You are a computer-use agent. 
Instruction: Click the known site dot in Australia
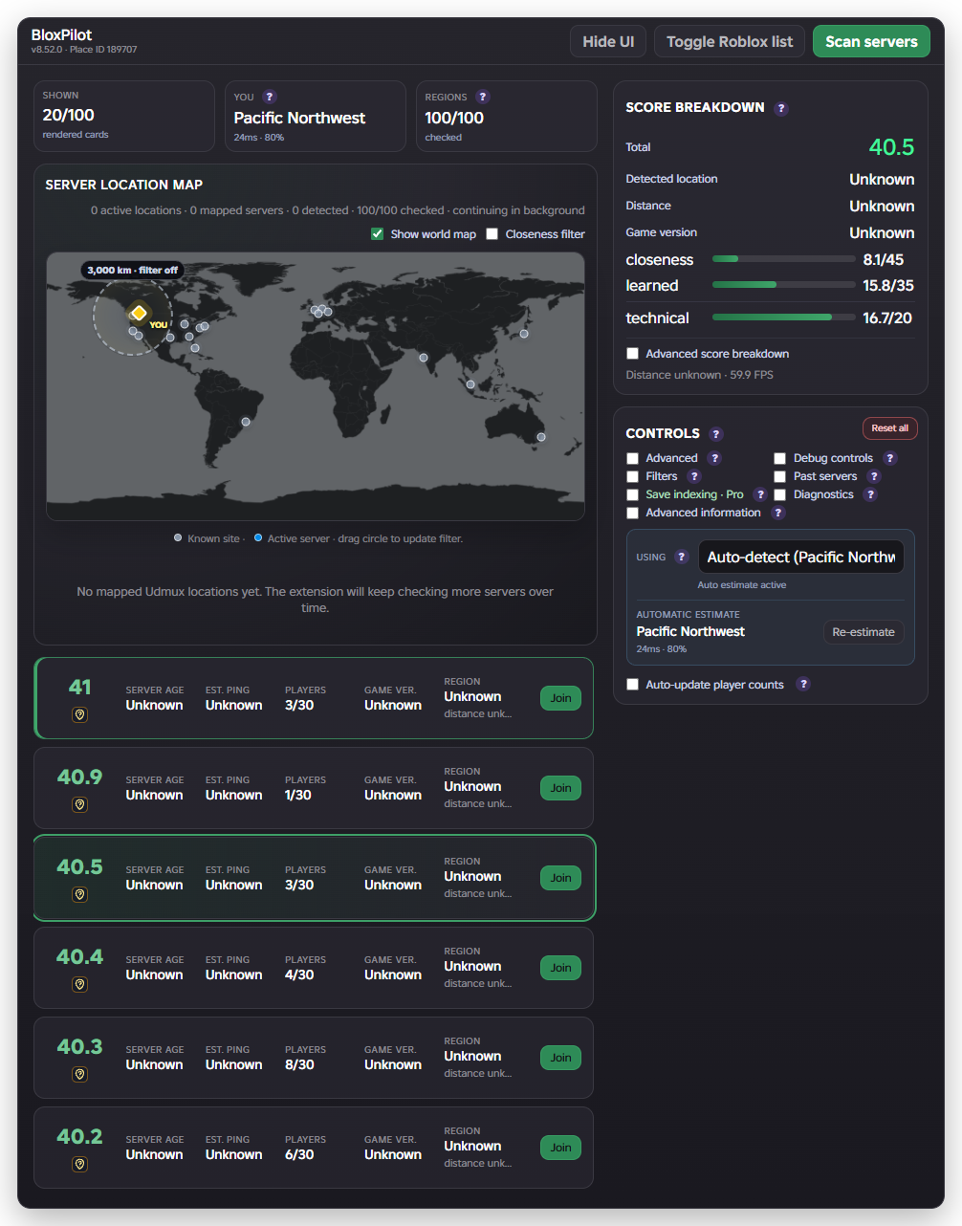pos(541,437)
